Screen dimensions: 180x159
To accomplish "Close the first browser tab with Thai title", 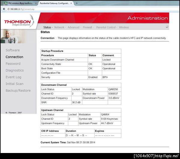I will point(36,3).
